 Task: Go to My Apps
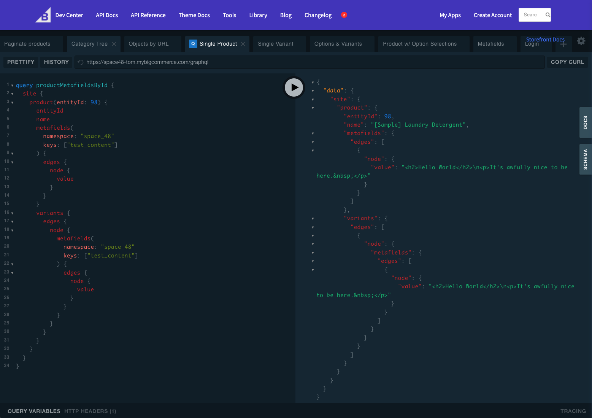coord(450,15)
